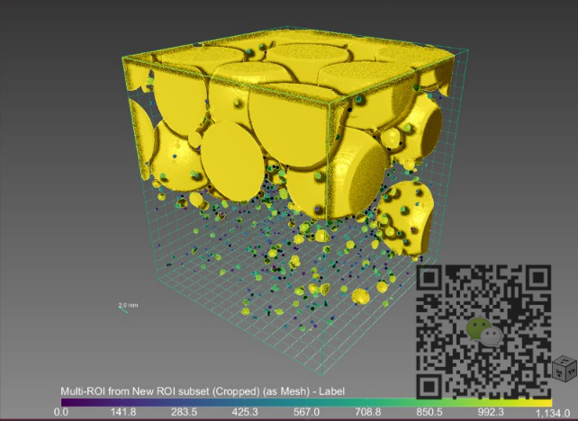This screenshot has width=578, height=421.
Task: Click the orientation cube widget
Action: click(x=564, y=369)
